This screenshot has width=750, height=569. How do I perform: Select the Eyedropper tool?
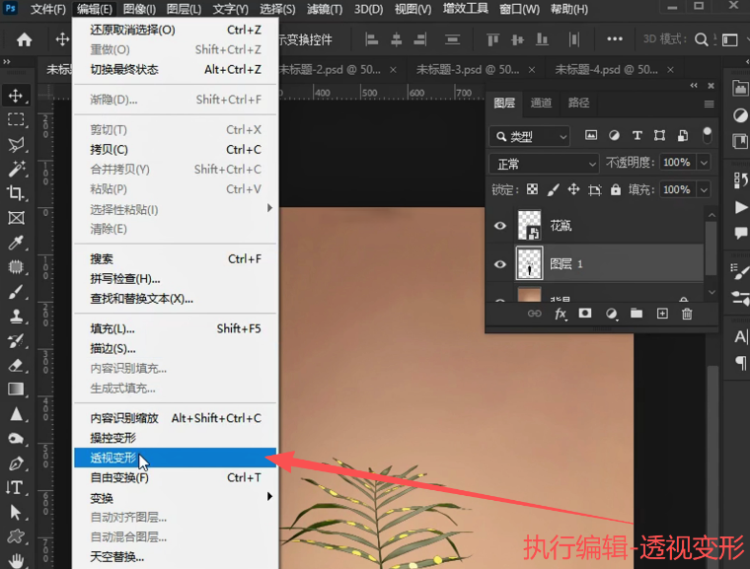tap(16, 243)
